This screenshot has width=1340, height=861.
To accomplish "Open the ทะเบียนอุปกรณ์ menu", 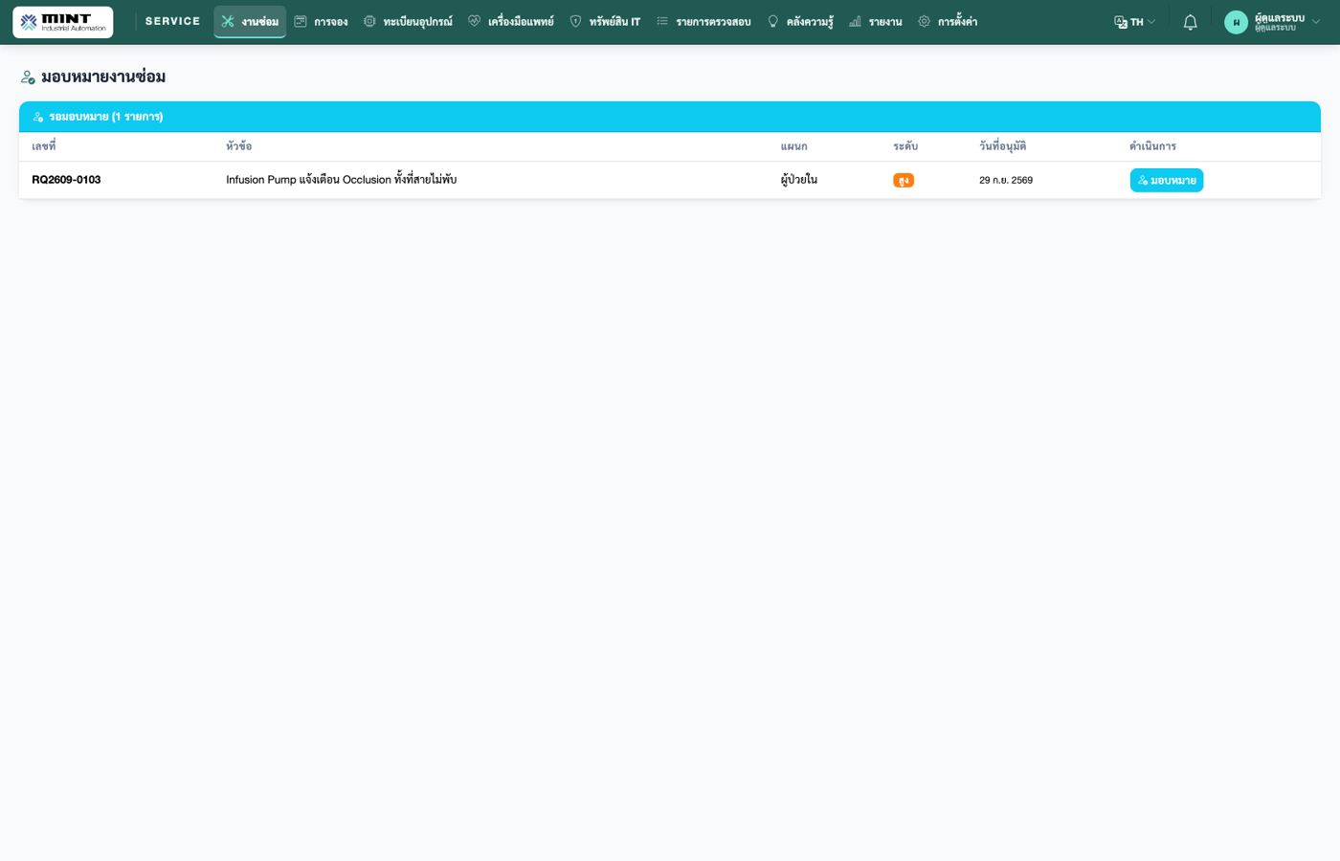I will click(408, 22).
